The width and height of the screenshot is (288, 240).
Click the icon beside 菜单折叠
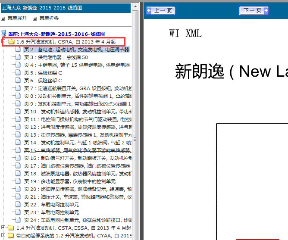[x=34, y=19]
